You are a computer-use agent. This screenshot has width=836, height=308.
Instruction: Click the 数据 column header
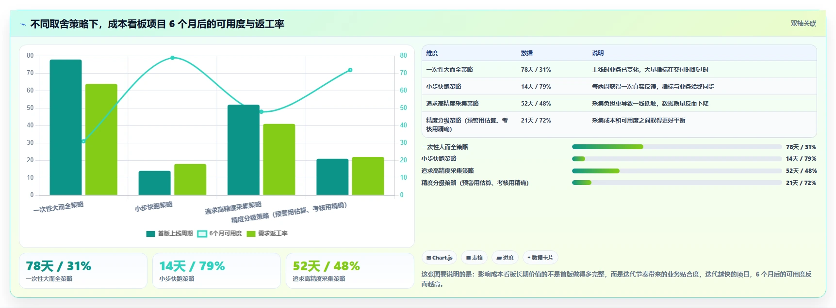pos(527,53)
